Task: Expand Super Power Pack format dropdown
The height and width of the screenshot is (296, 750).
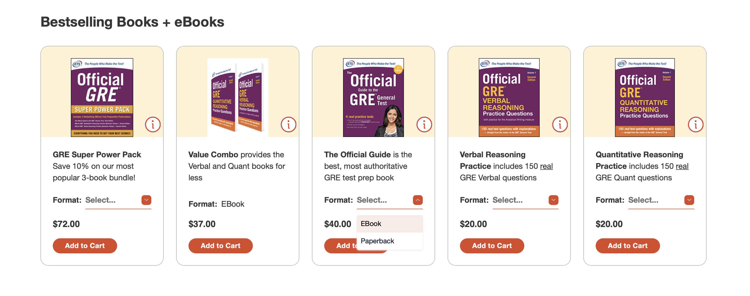Action: pyautogui.click(x=146, y=200)
